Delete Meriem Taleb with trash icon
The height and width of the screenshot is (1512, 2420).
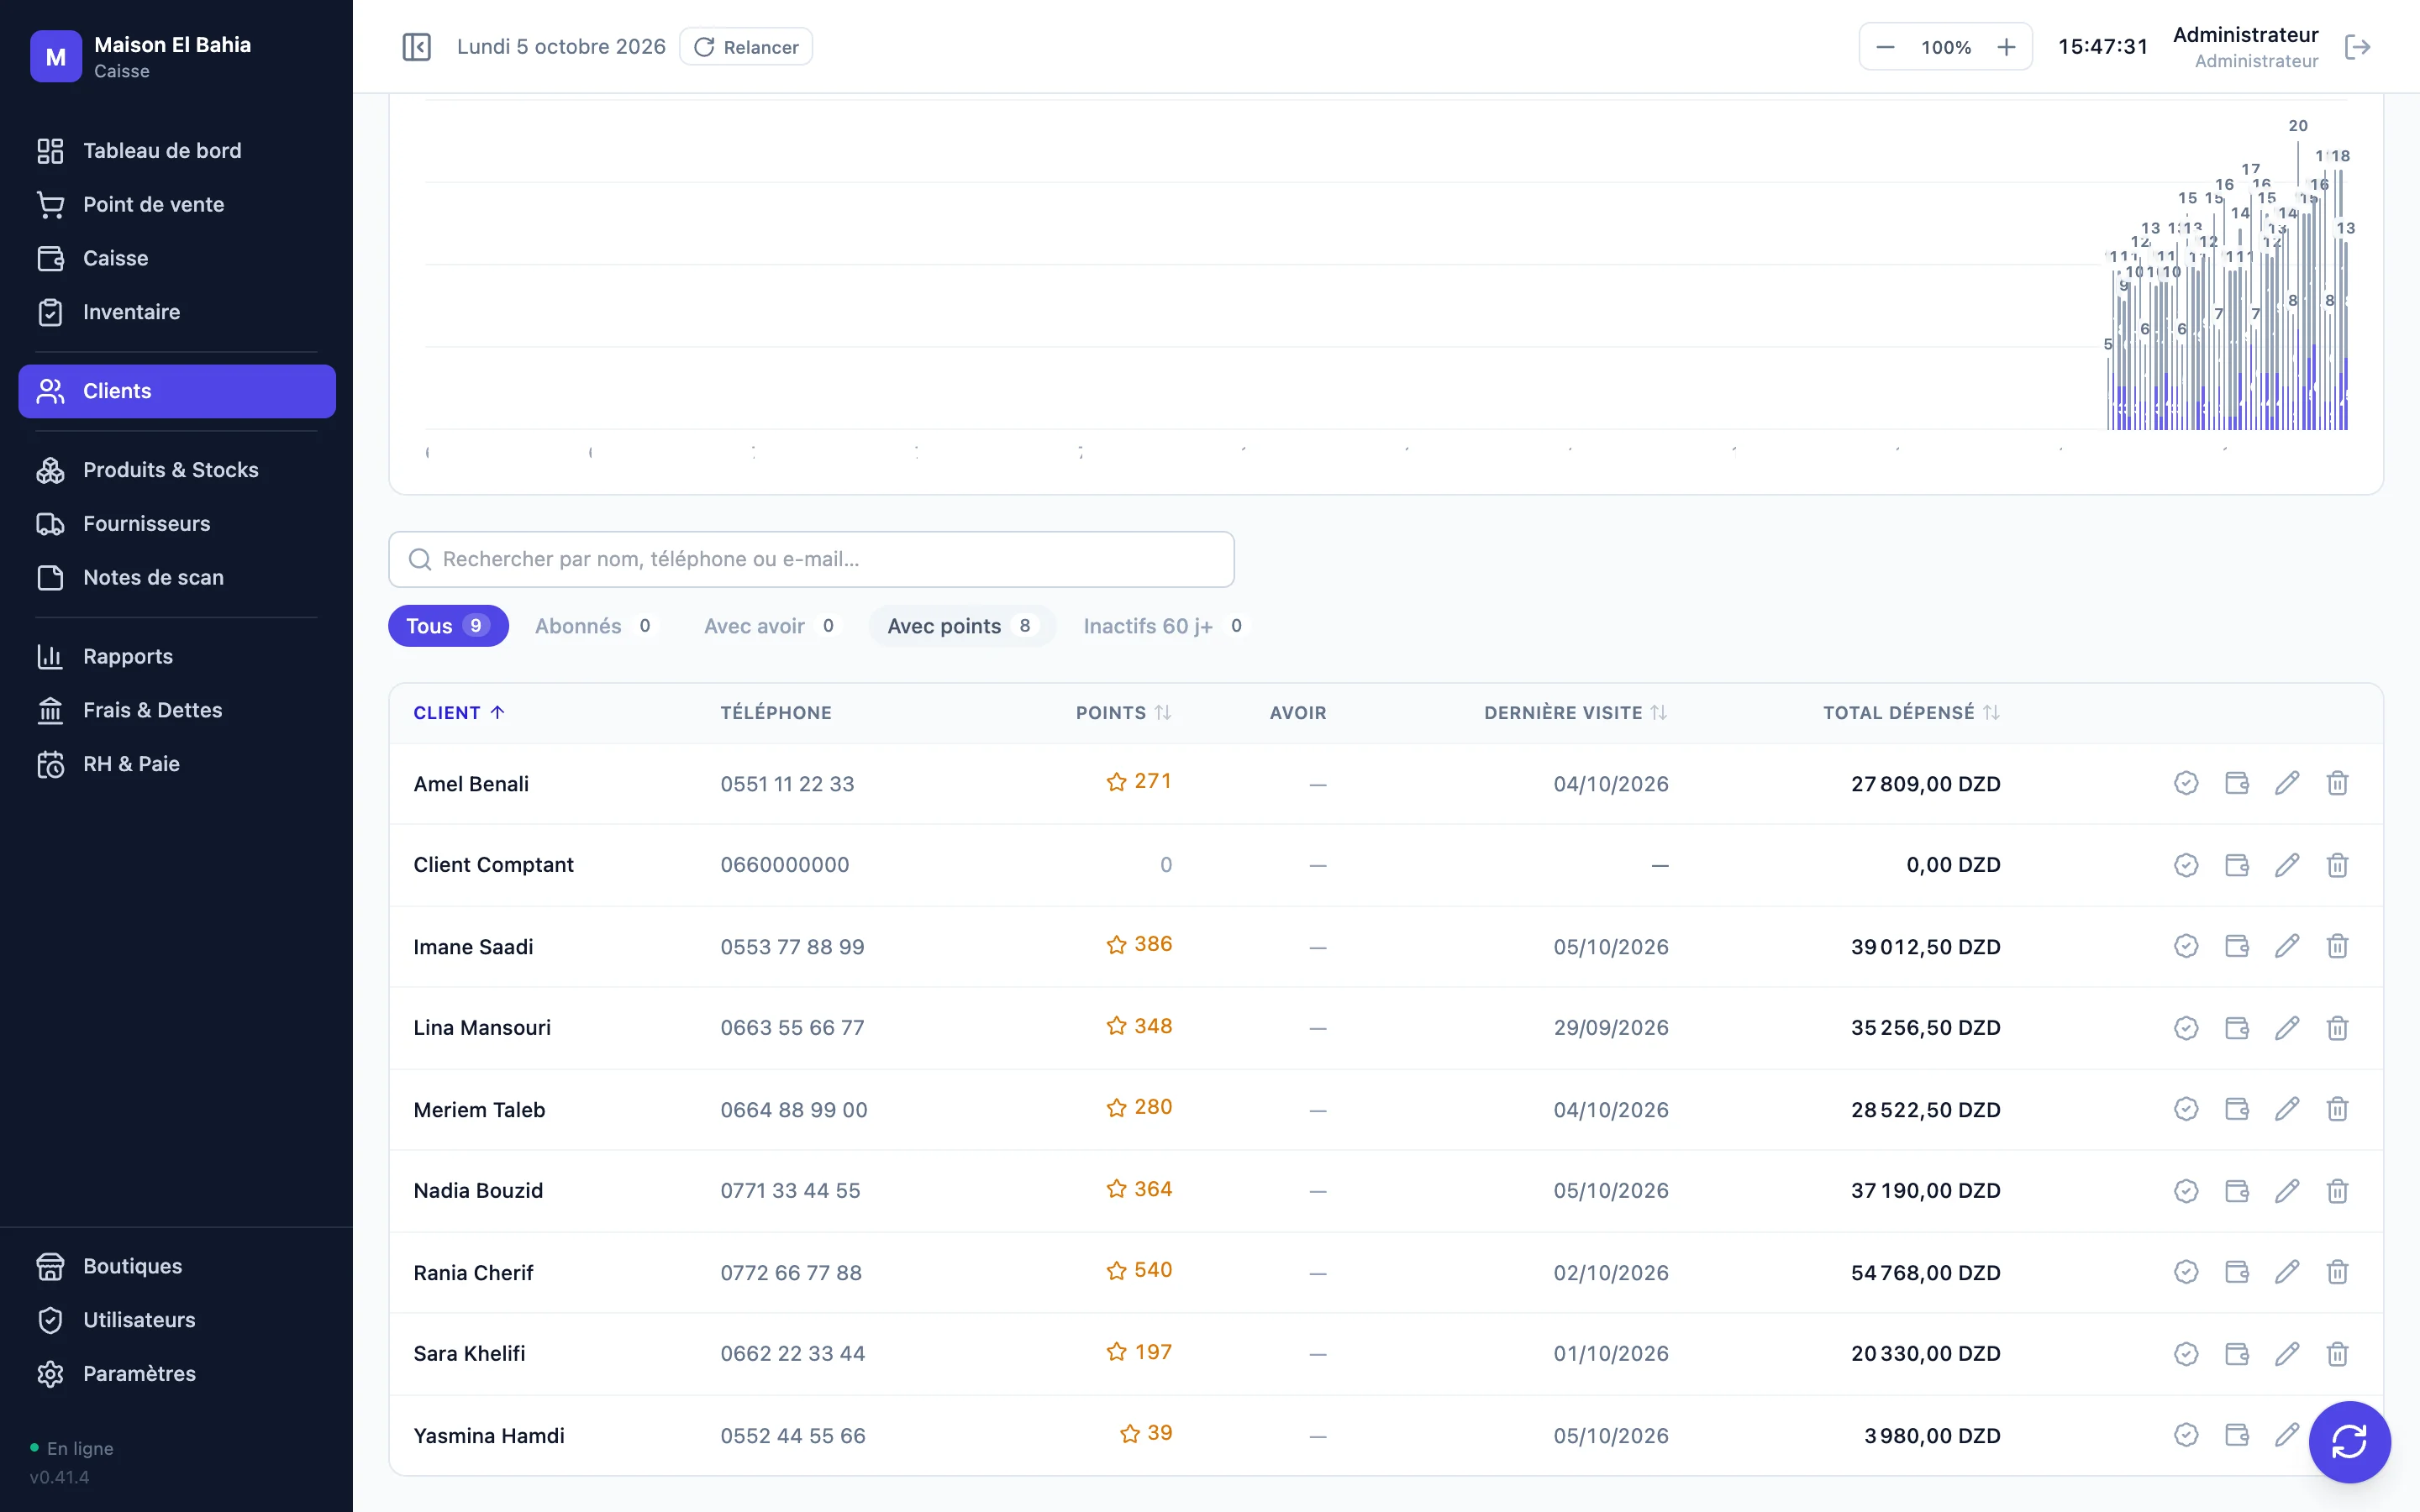(2337, 1109)
